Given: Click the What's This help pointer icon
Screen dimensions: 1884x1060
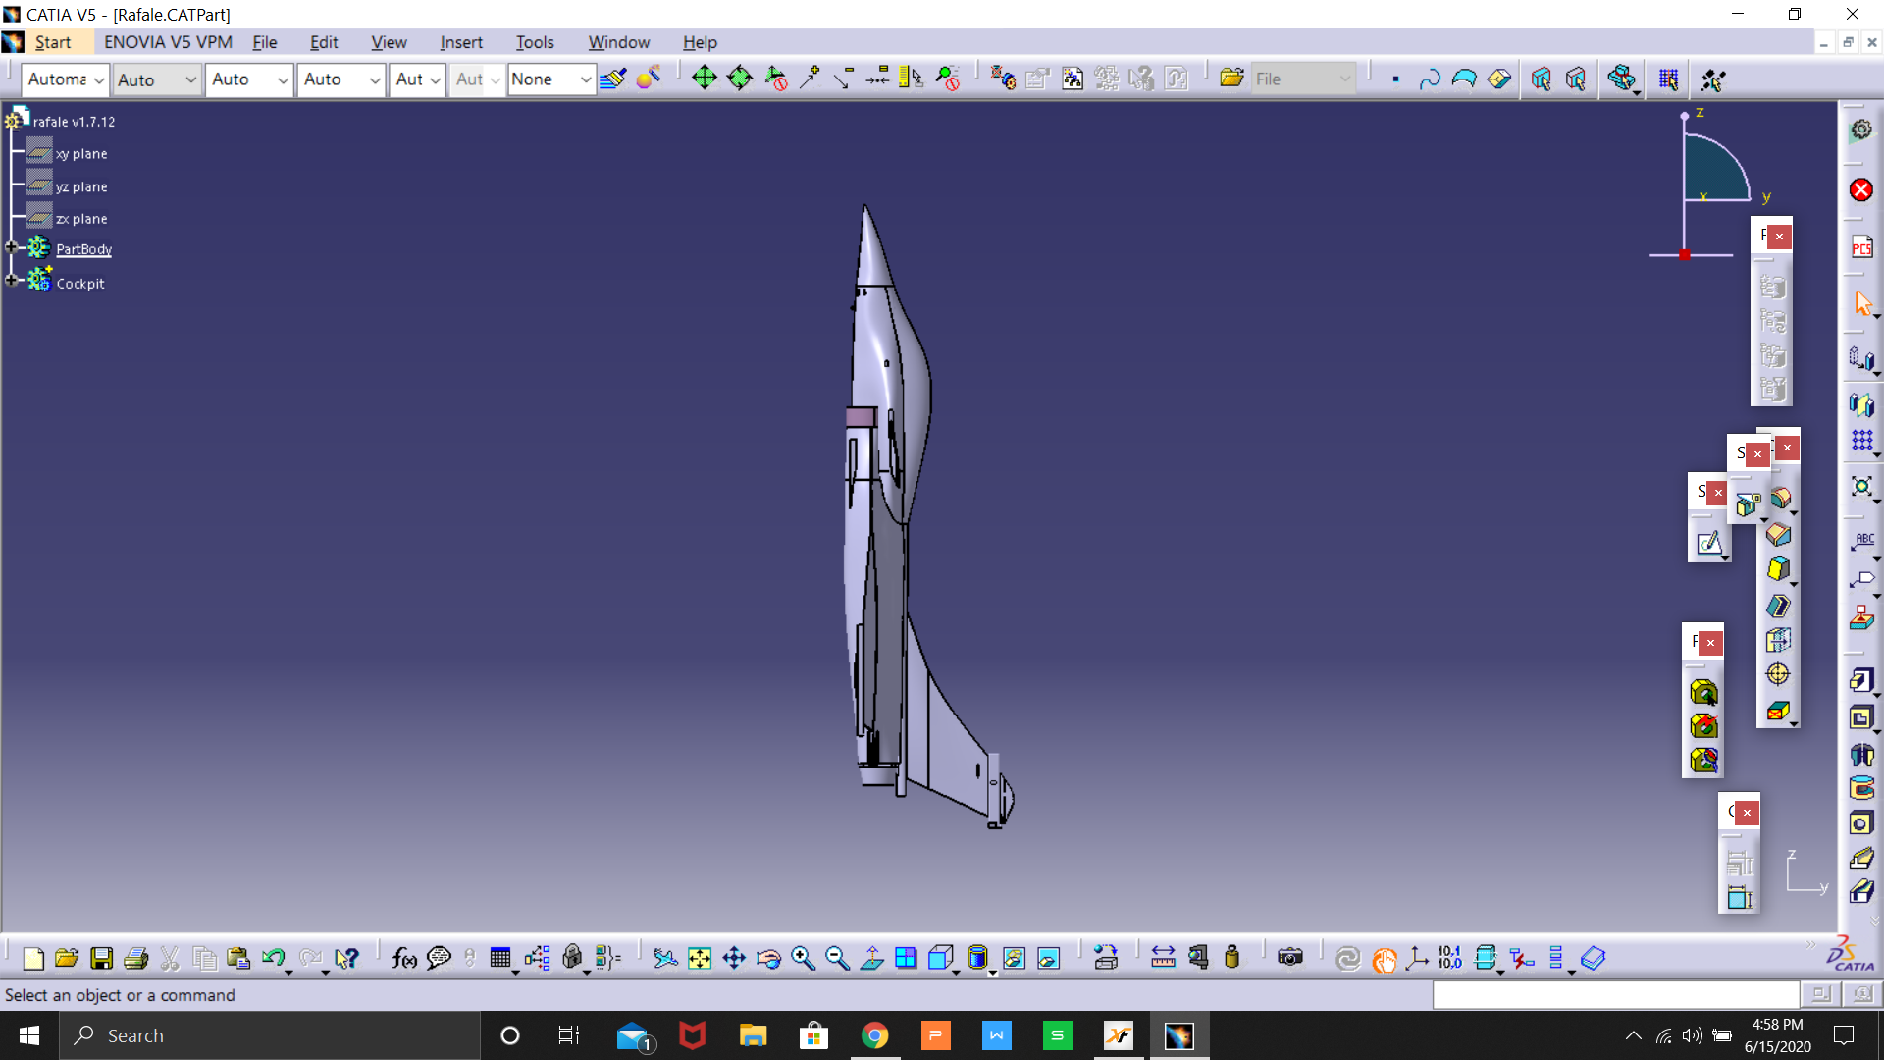Looking at the screenshot, I should [x=346, y=958].
